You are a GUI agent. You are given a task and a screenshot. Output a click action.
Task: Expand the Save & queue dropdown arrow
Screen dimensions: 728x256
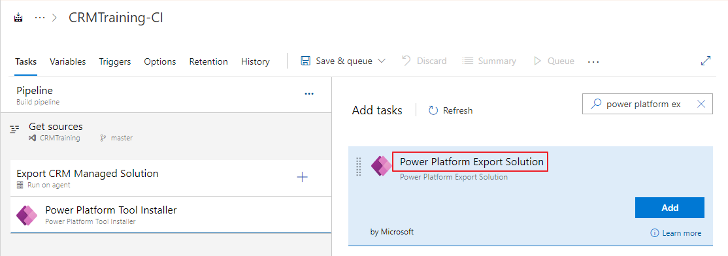pos(382,61)
